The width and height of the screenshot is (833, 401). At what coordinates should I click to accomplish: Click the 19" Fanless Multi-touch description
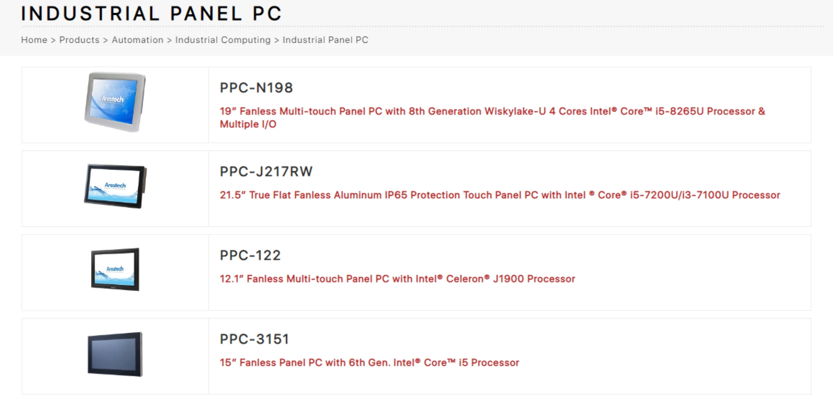pos(492,112)
